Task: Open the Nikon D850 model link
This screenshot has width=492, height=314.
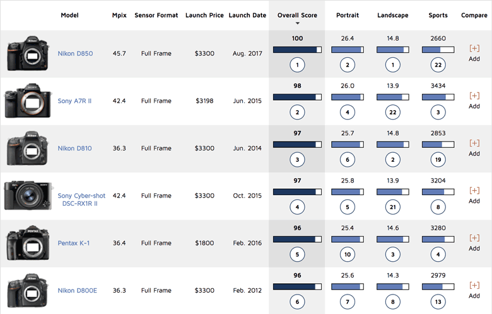Action: point(75,53)
